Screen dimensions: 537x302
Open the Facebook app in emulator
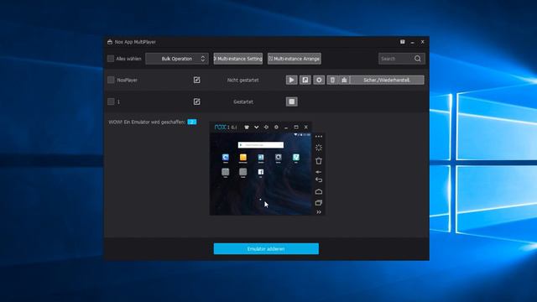pos(261,172)
